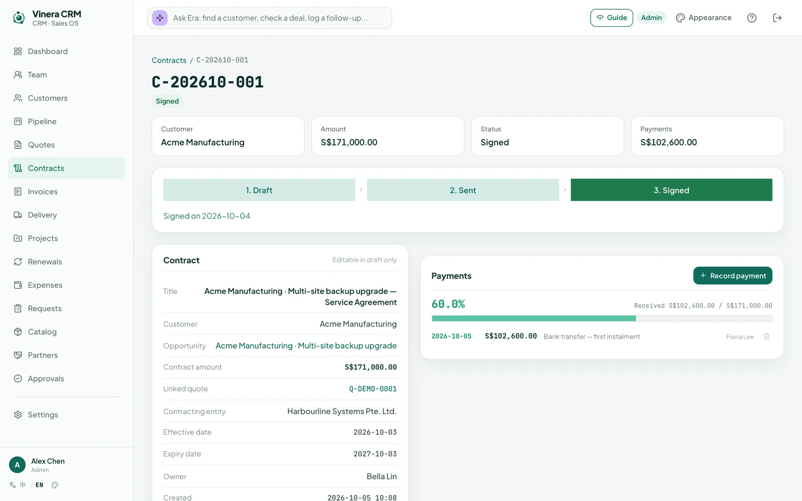802x501 pixels.
Task: Open the Multi-site backup upgrade opportunity link
Action: pyautogui.click(x=306, y=346)
